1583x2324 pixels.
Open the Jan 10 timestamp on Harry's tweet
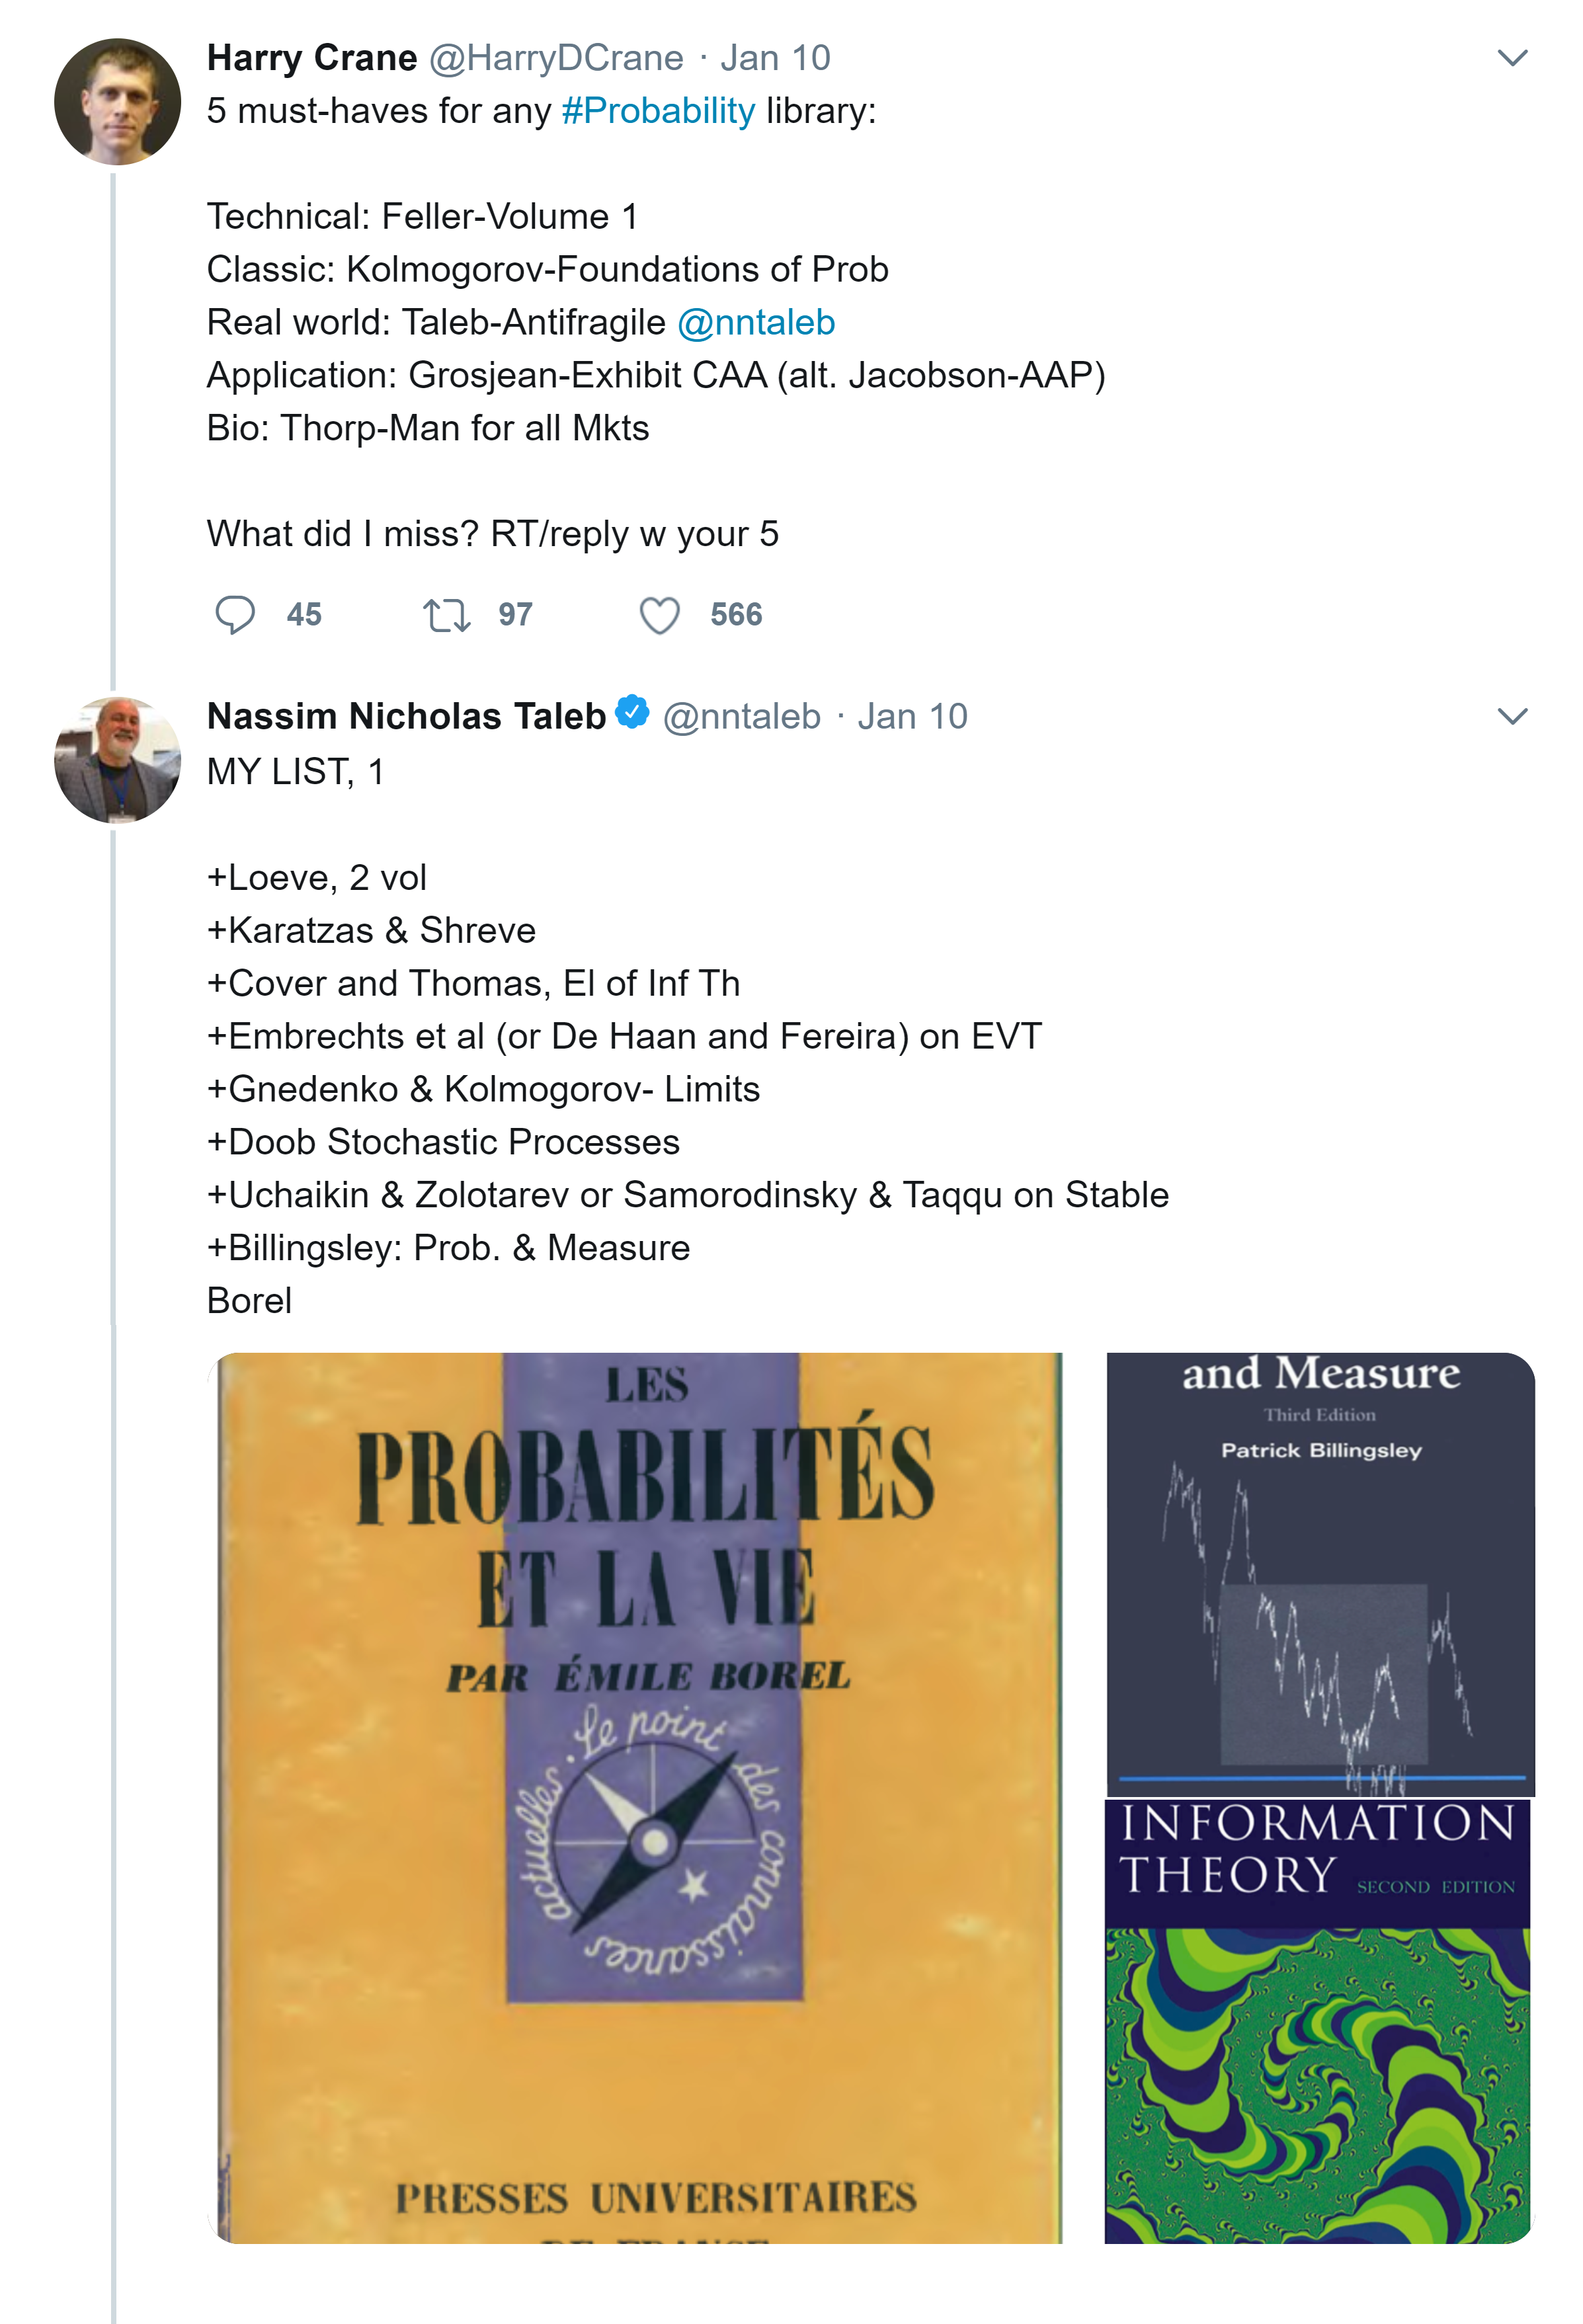pos(775,58)
